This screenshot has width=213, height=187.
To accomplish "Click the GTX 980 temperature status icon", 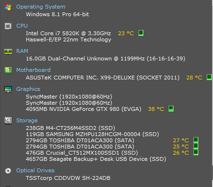I will (171, 108).
